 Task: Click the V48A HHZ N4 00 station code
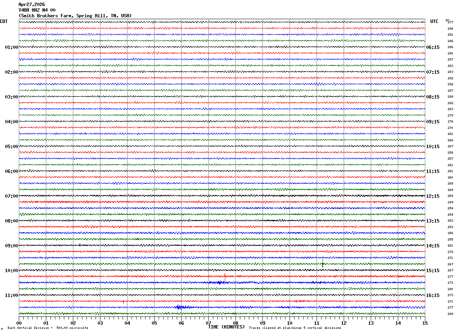37,10
